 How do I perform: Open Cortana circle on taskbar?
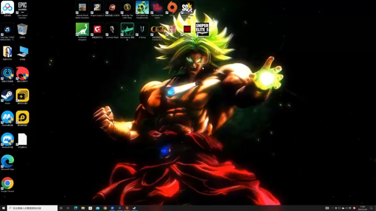coord(61,208)
